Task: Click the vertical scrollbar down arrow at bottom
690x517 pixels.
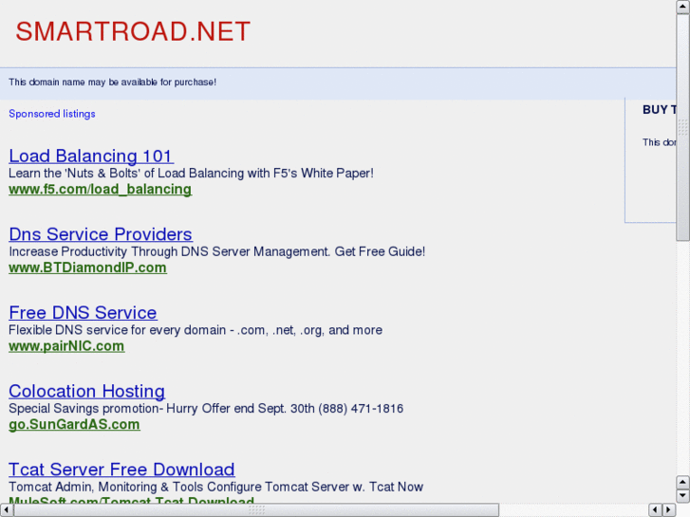Action: 682,496
